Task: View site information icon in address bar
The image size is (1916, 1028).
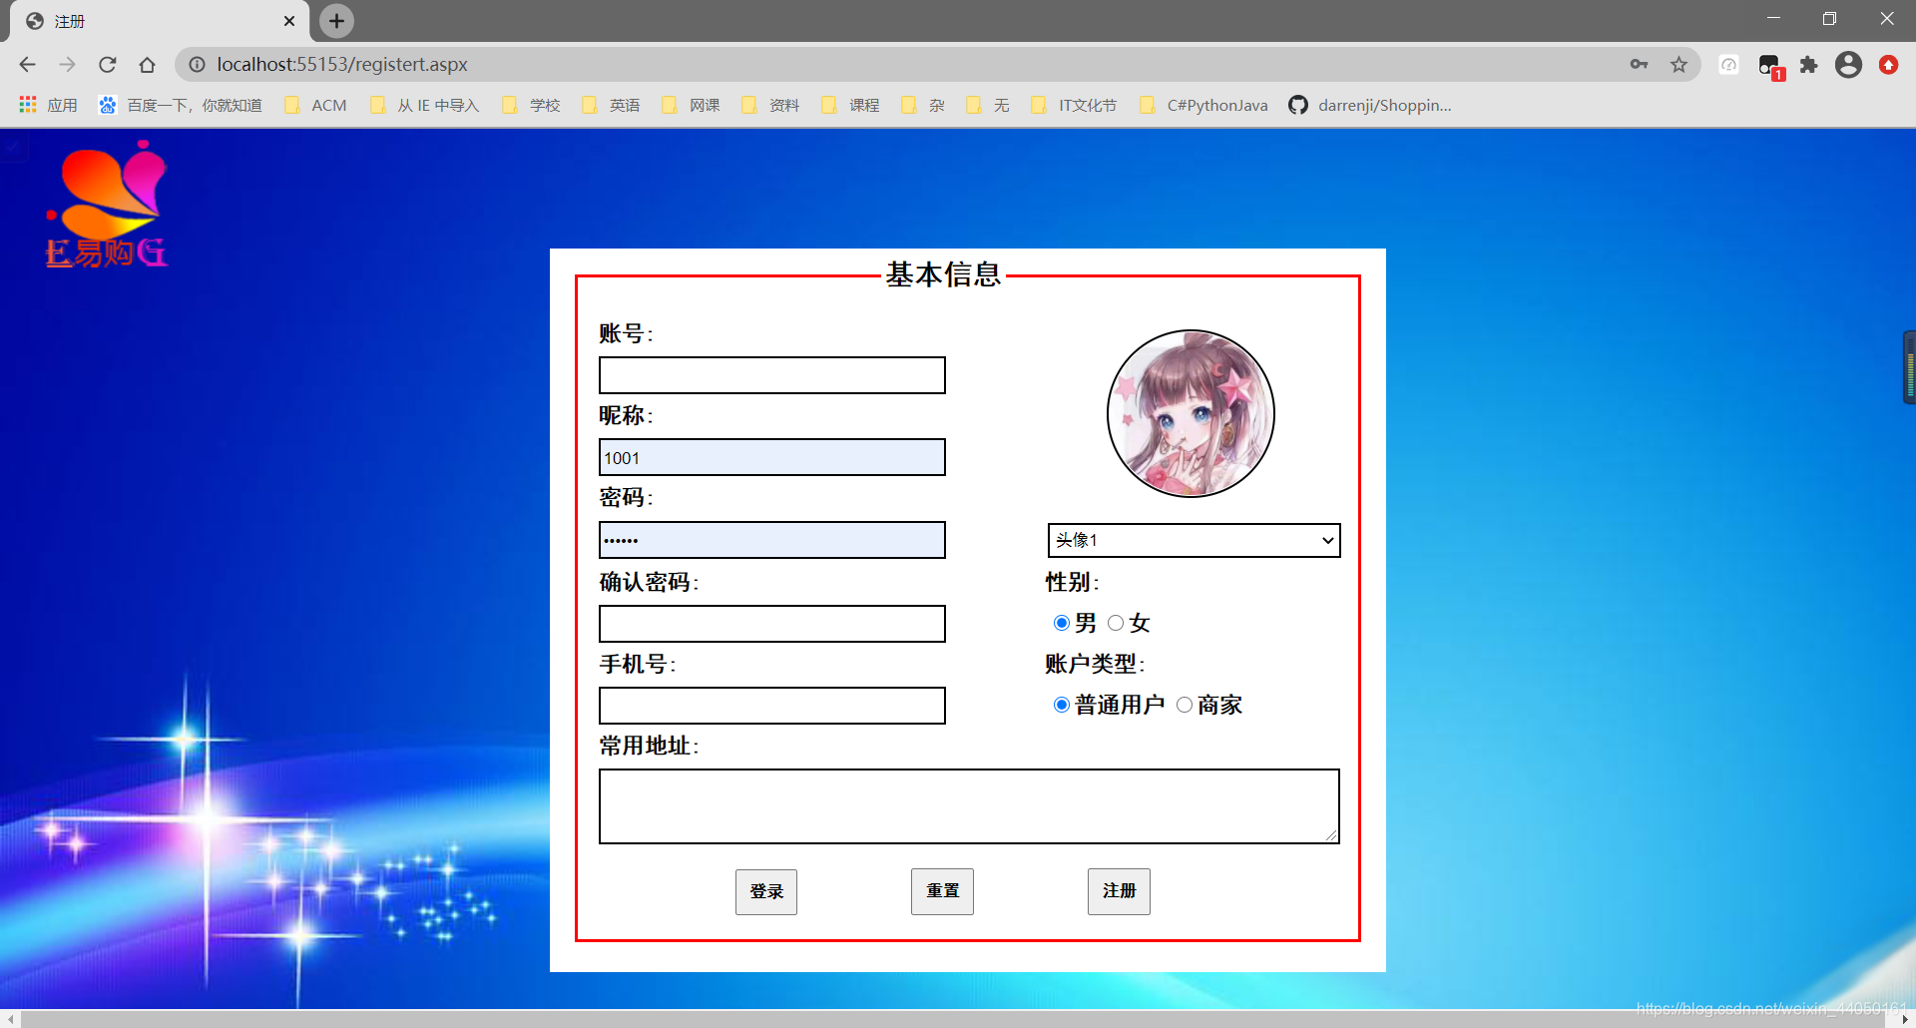Action: point(197,65)
